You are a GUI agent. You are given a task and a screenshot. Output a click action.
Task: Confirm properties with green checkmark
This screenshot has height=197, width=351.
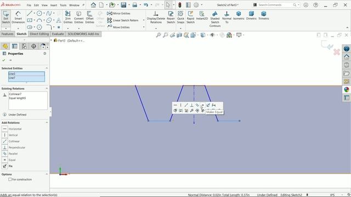pos(4,60)
